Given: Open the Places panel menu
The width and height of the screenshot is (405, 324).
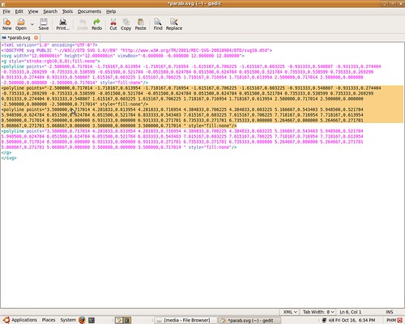Looking at the screenshot, I should click(49, 320).
